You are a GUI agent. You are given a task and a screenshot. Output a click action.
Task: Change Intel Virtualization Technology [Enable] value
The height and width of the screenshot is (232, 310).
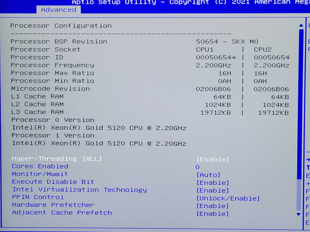point(213,190)
